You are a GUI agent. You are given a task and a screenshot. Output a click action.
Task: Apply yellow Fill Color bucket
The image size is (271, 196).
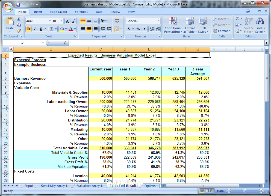[x=62, y=29]
